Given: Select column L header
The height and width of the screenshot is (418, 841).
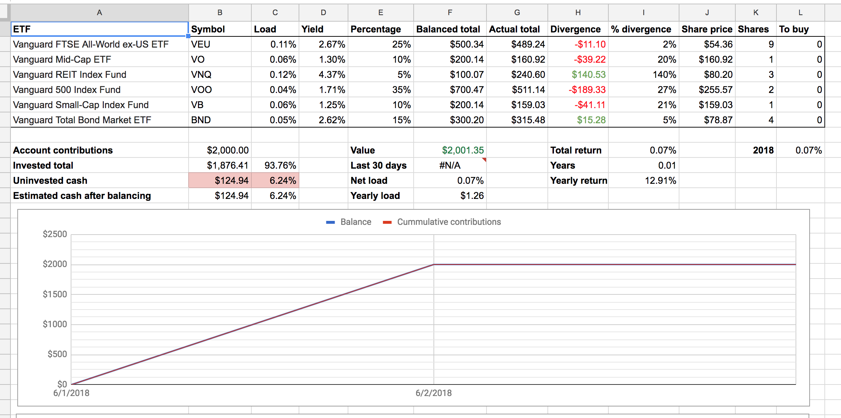Looking at the screenshot, I should pyautogui.click(x=800, y=13).
